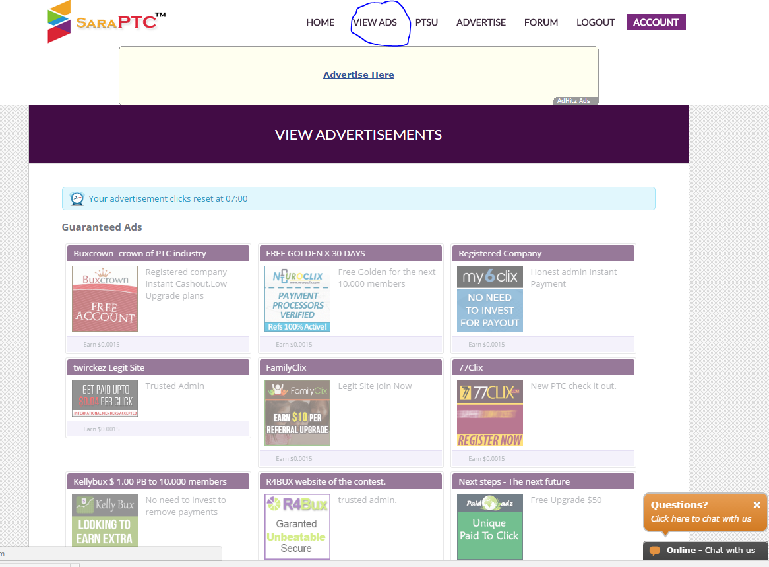Open the Get Paid Upto per click banner
This screenshot has height=567, width=769.
[x=104, y=398]
